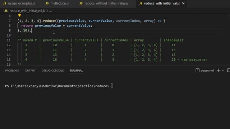This screenshot has height=129, width=230.
Task: Open the usage_examples.js tab
Action: pos(19,3)
